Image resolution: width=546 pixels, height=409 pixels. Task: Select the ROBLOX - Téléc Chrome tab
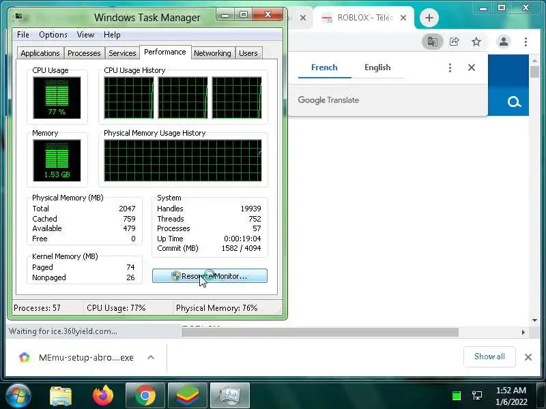[364, 18]
